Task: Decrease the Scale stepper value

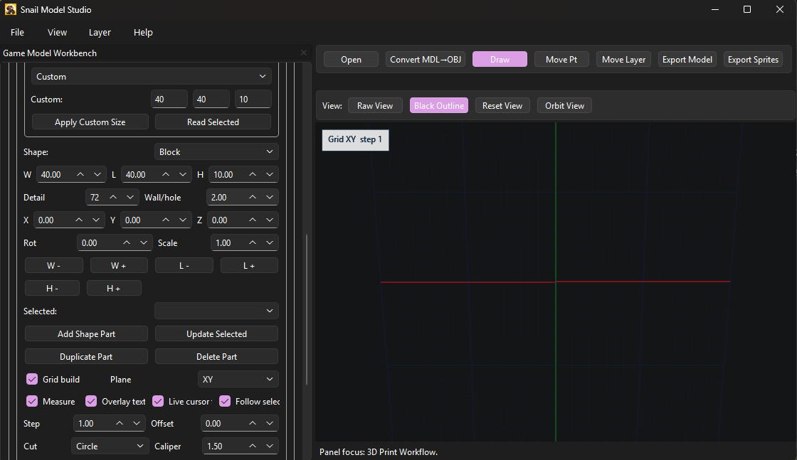Action: pyautogui.click(x=270, y=243)
